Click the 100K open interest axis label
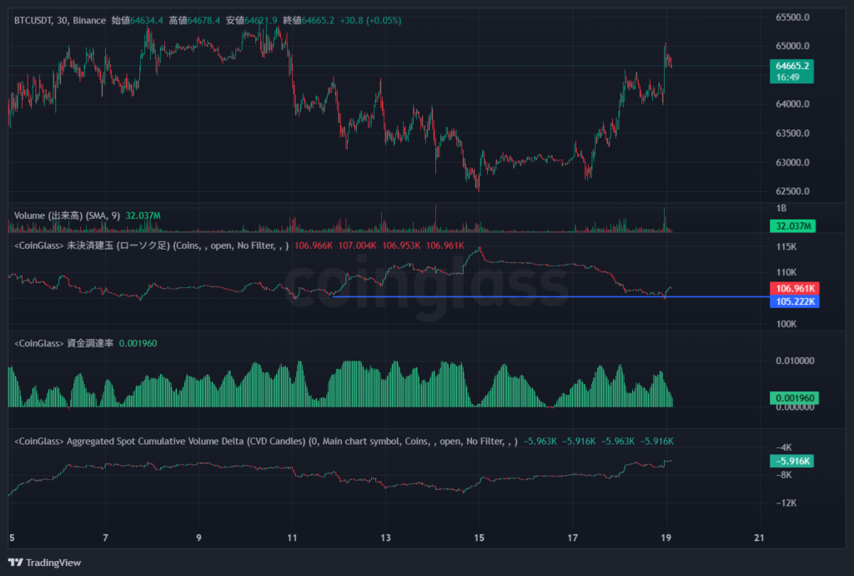The height and width of the screenshot is (576, 854). pyautogui.click(x=786, y=324)
